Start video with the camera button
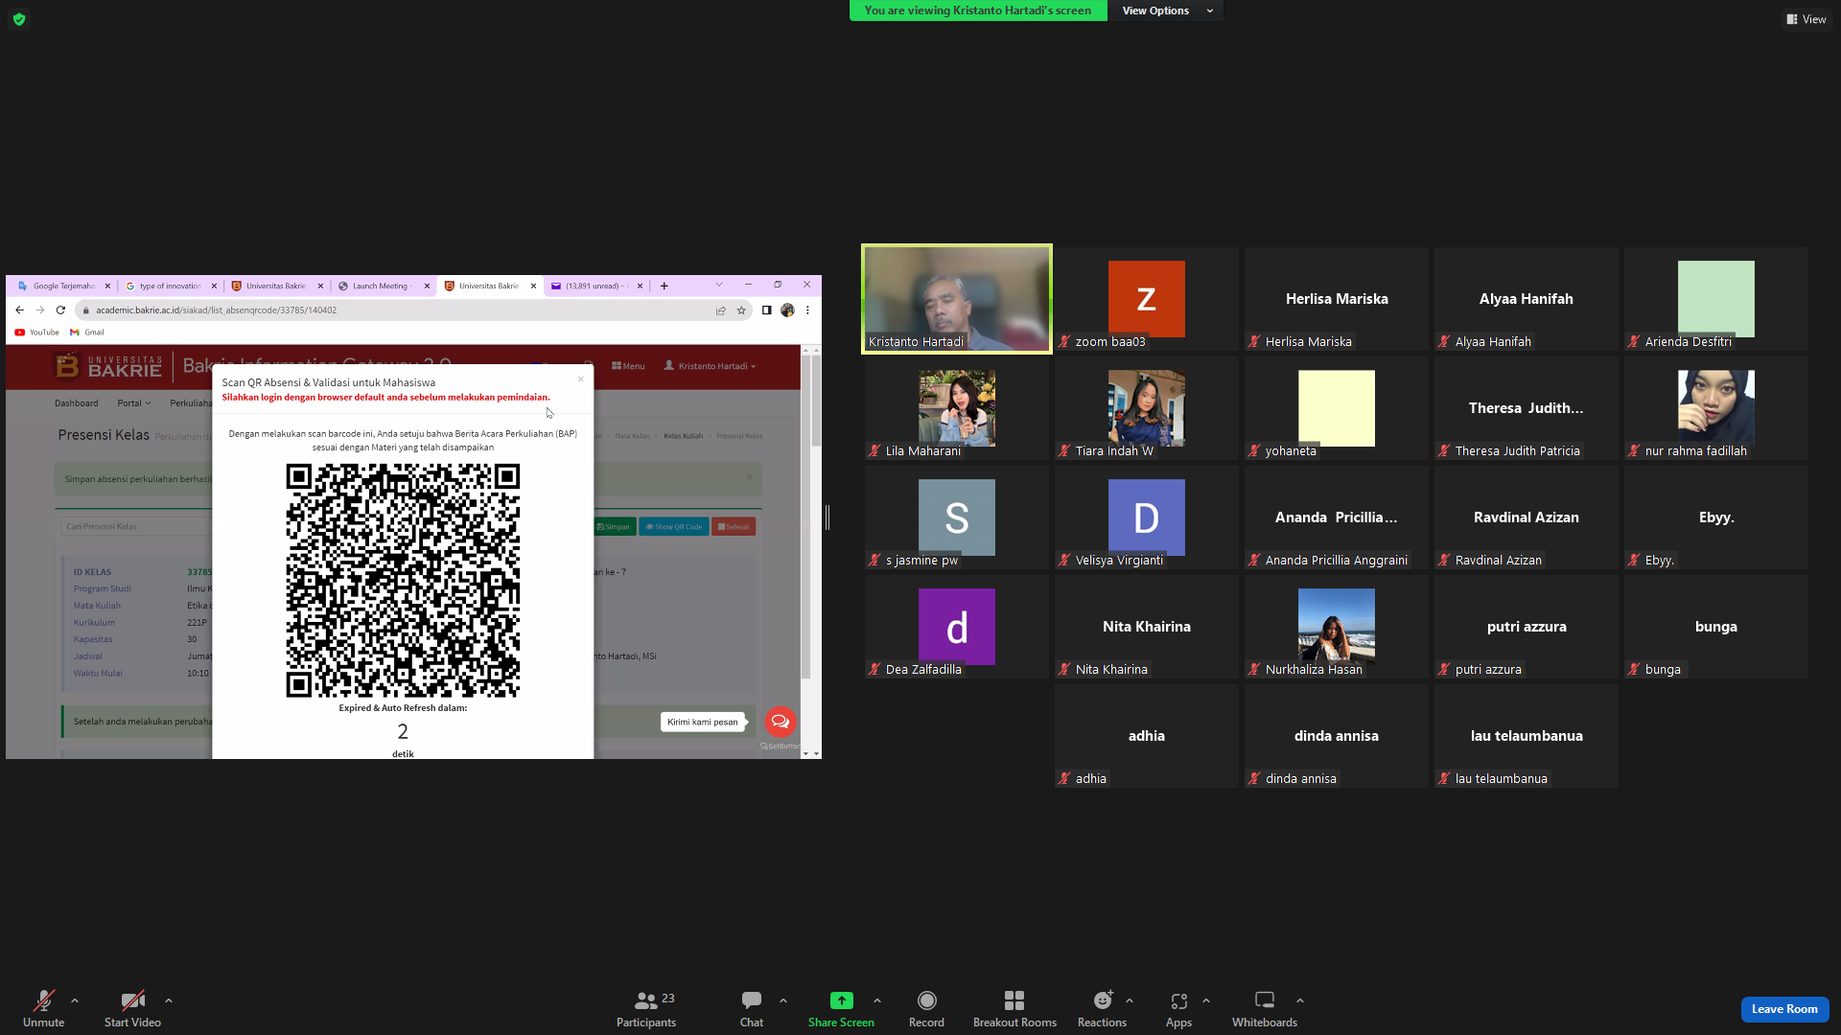Image resolution: width=1841 pixels, height=1035 pixels. click(132, 1008)
